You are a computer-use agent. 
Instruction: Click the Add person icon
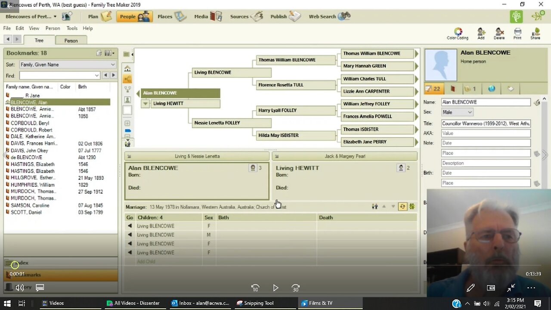pyautogui.click(x=481, y=34)
